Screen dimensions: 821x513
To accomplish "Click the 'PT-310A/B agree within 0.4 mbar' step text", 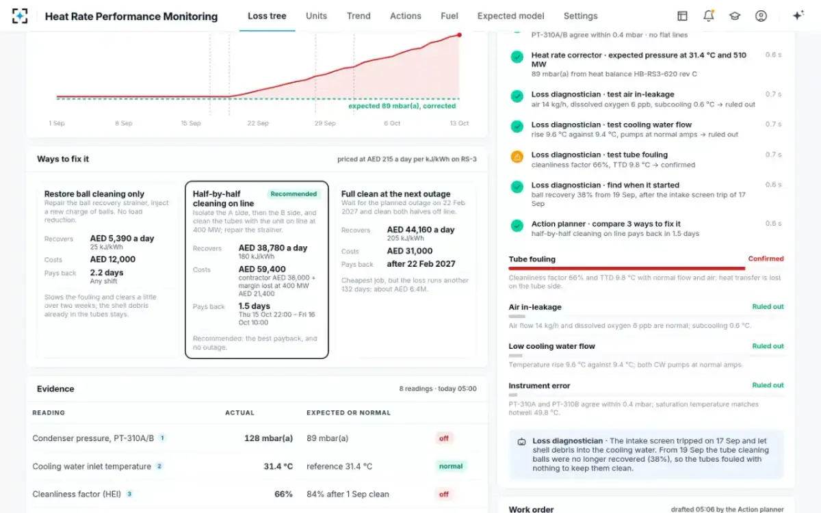I will click(610, 35).
